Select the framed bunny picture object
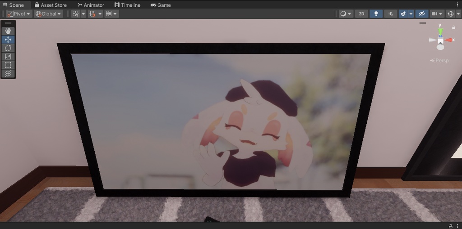The height and width of the screenshot is (229, 462). (x=221, y=120)
